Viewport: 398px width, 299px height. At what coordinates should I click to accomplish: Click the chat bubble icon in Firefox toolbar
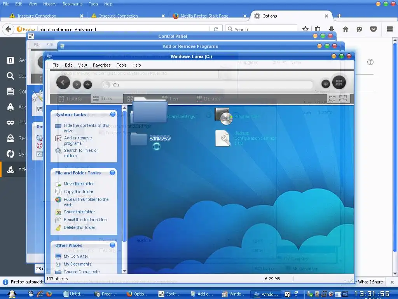click(359, 29)
